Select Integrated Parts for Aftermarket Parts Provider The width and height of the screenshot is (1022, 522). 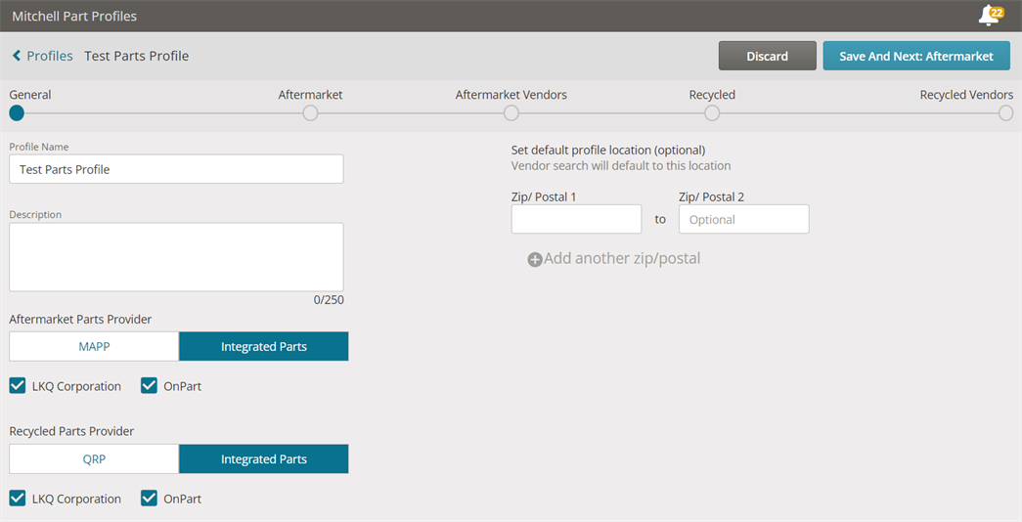264,347
